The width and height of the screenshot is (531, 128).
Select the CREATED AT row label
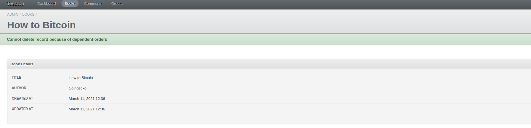[22, 99]
